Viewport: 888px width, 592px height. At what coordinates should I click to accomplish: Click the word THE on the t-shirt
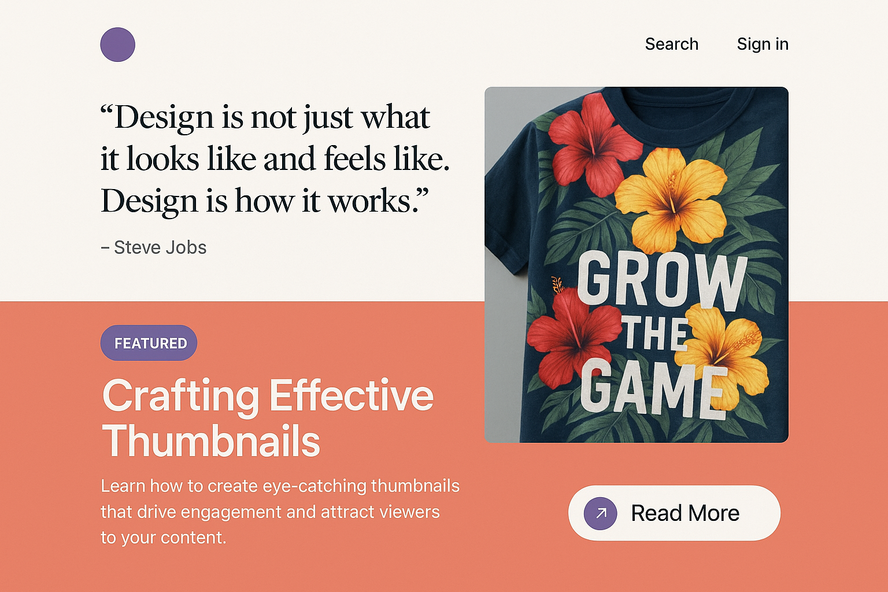pos(654,334)
